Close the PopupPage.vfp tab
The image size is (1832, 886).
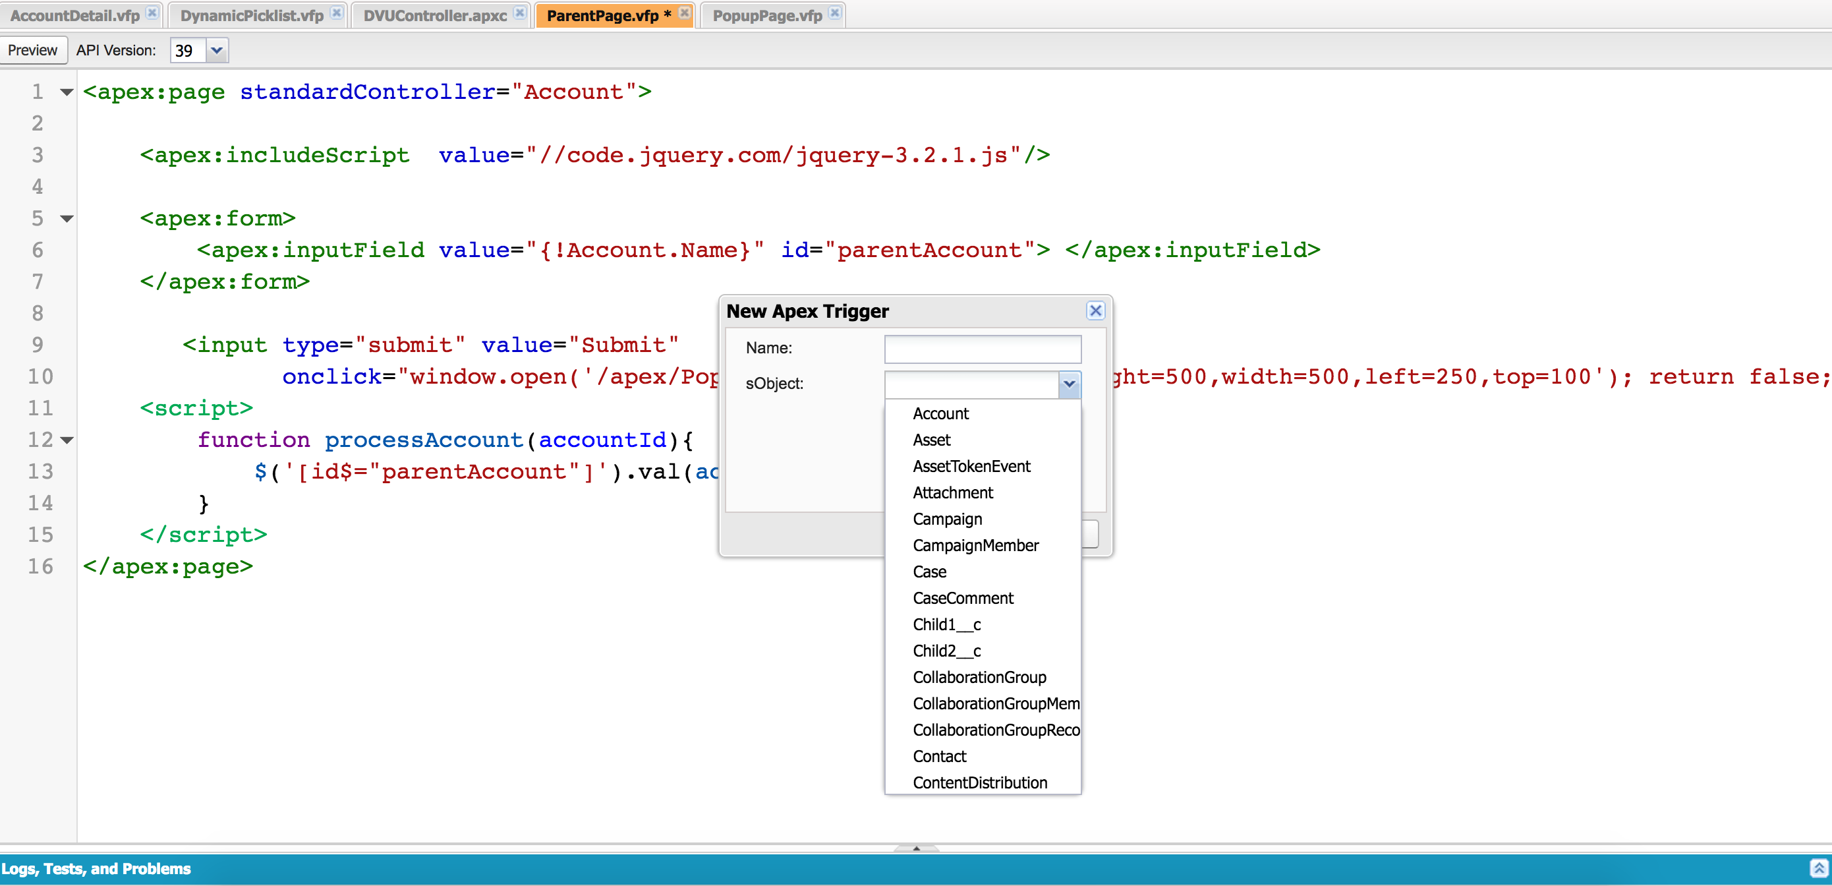tap(835, 13)
